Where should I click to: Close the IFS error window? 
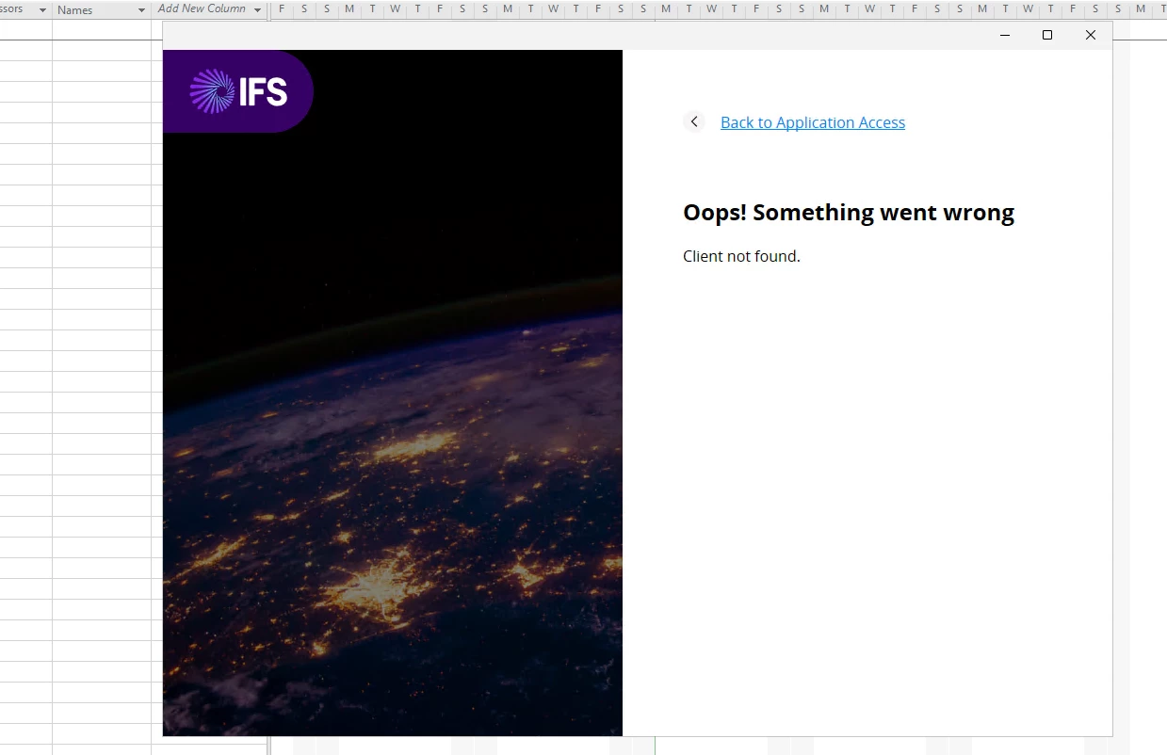pos(1090,35)
